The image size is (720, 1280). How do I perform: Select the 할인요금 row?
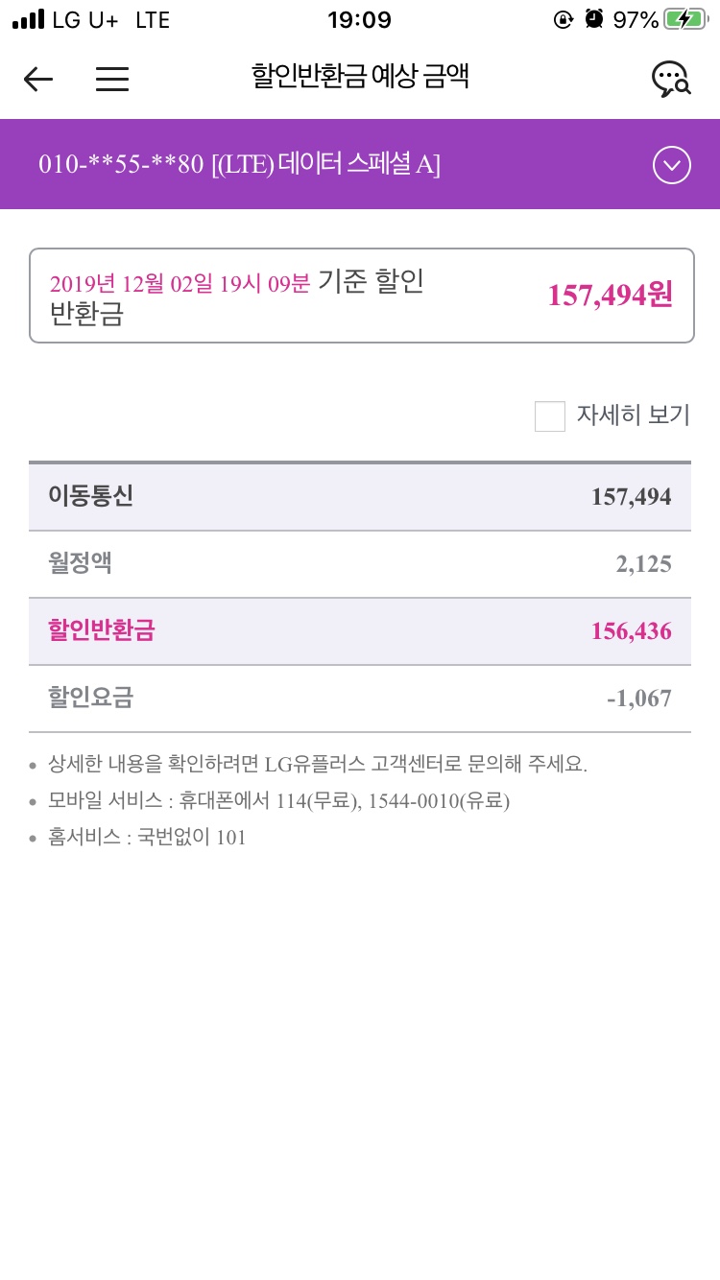tap(359, 699)
